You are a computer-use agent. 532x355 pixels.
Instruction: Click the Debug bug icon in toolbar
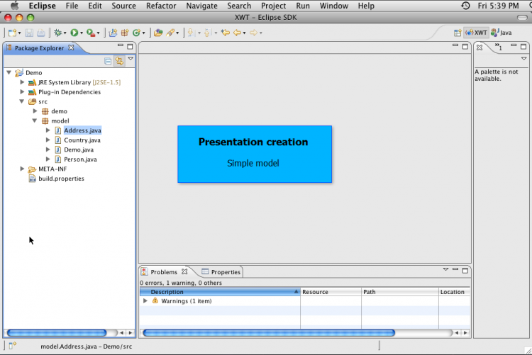click(57, 33)
